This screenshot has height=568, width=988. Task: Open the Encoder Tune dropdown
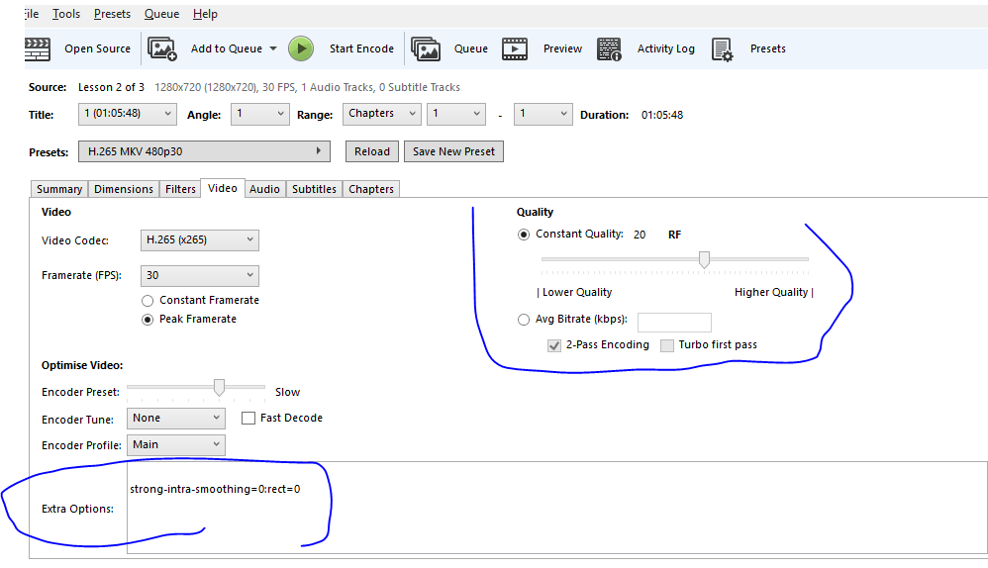(x=176, y=419)
